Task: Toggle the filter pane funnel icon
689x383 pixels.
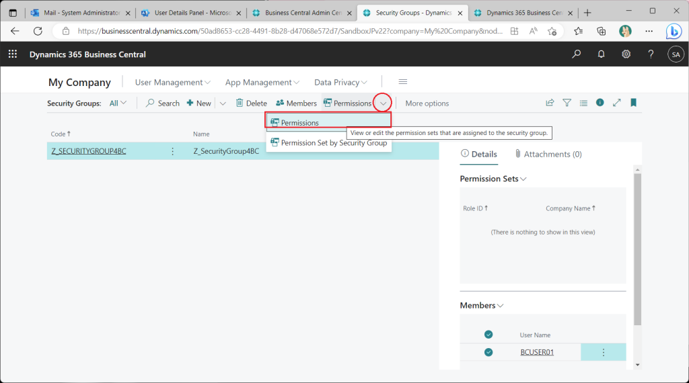Action: (567, 103)
